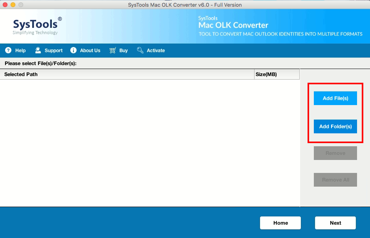The width and height of the screenshot is (370, 238).
Task: Click the Activate key icon
Action: 140,50
